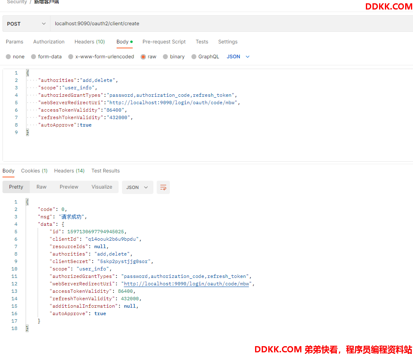
Task: Switch to Raw response view
Action: point(41,187)
